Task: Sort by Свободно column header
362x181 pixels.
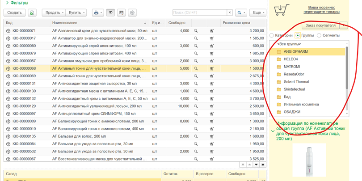Action: click(179, 23)
